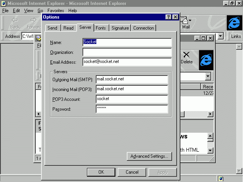Click the globe icon in the status bar
The width and height of the screenshot is (243, 182).
pyautogui.click(x=221, y=179)
